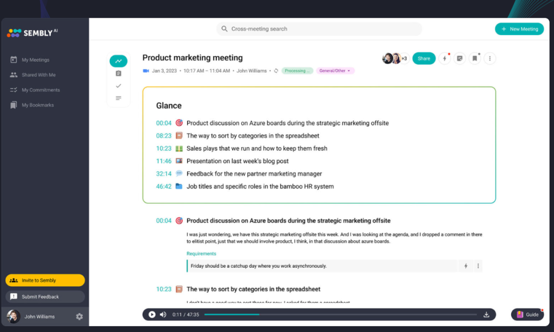This screenshot has height=332, width=554.
Task: Click the first participant avatar
Action: 387,58
